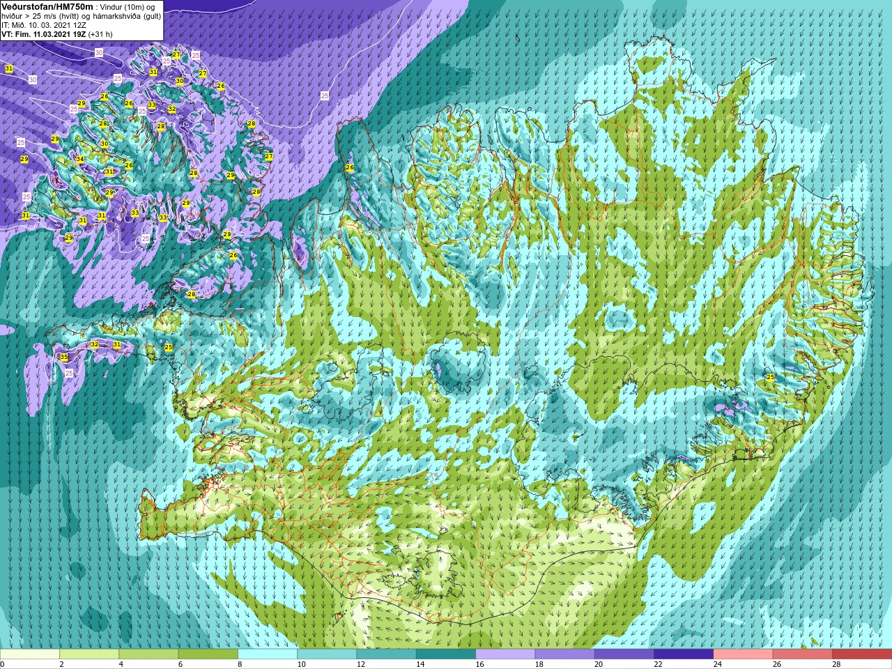Click the legend scale number 10
Viewport: 892px width, 669px height.
coord(301,664)
